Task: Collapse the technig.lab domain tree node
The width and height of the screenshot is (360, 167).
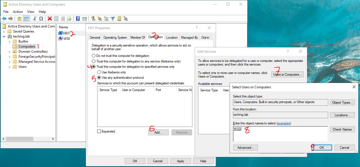Action: (x=4, y=36)
